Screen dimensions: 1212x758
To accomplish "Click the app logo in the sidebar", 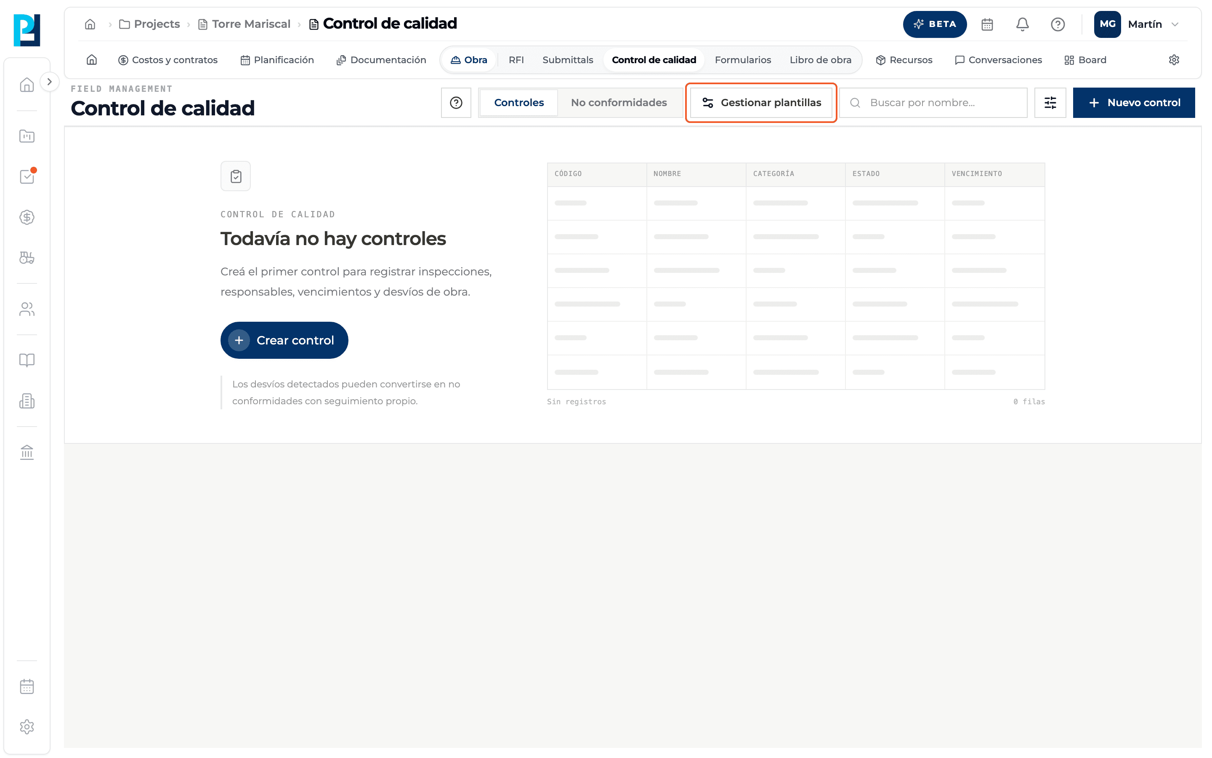I will [x=27, y=30].
